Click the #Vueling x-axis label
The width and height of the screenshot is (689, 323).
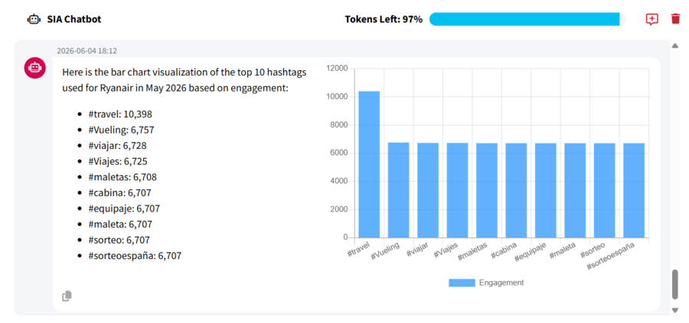point(386,250)
